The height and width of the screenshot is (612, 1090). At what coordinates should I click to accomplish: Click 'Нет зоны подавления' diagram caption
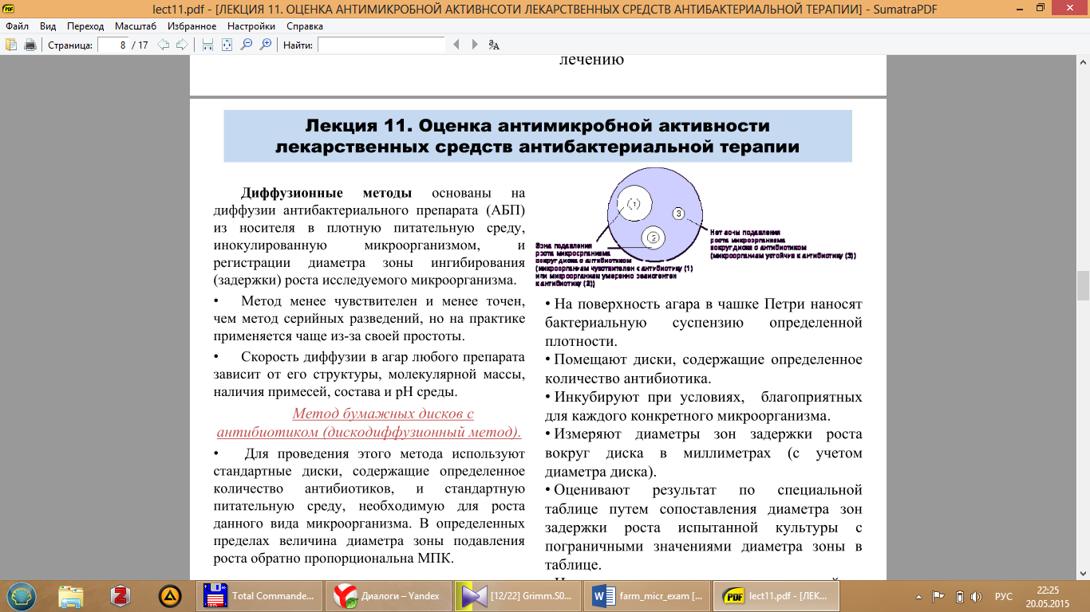[x=783, y=243]
